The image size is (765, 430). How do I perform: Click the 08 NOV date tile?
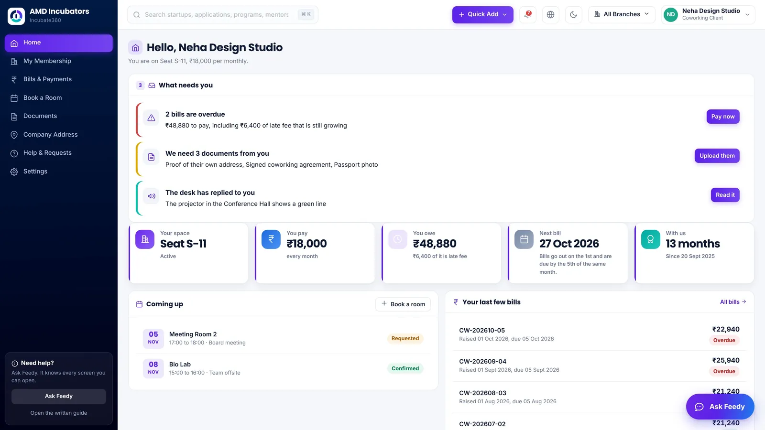point(153,368)
